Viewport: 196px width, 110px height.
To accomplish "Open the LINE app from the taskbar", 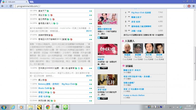I will click(x=66, y=107).
